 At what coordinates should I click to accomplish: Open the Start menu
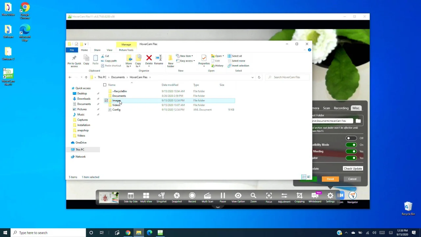pyautogui.click(x=5, y=233)
